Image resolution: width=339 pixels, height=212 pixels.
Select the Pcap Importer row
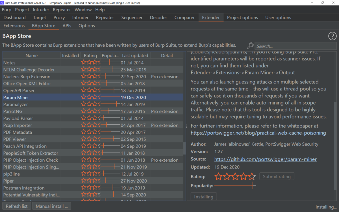click(93, 125)
